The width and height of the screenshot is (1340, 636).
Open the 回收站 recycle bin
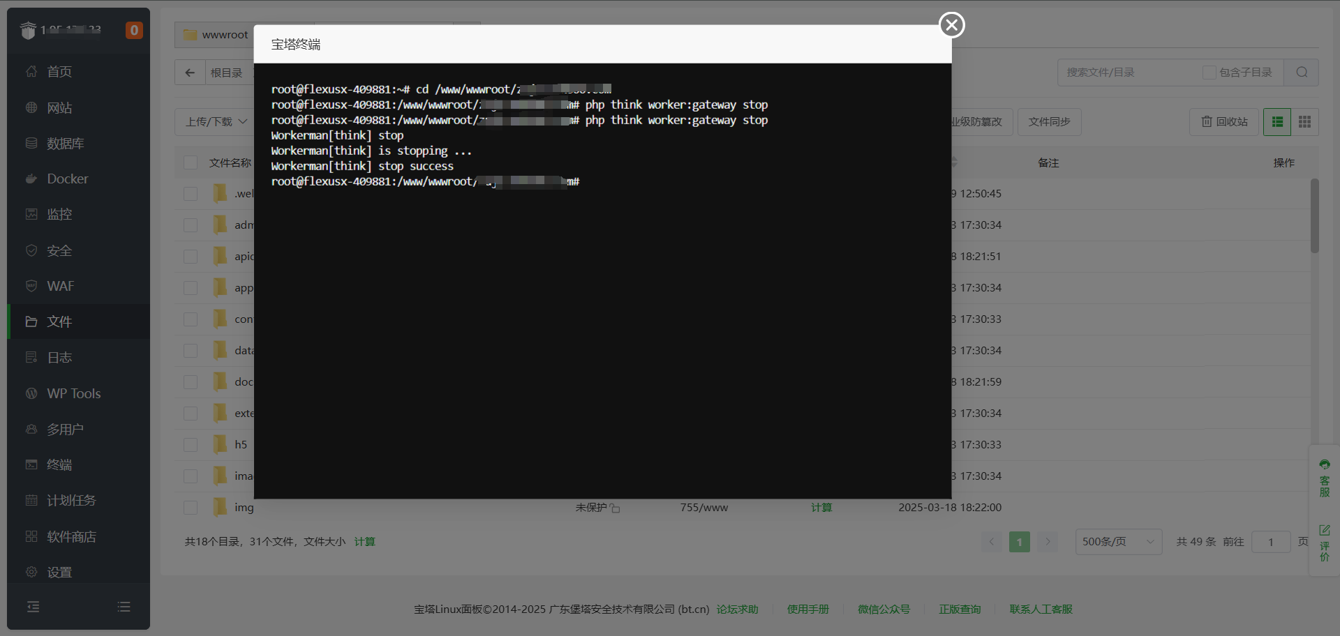1224,122
